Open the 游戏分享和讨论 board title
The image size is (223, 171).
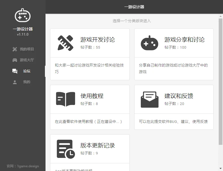[184, 40]
